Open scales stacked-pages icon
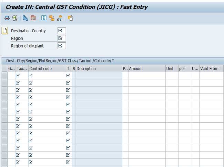This screenshot has height=167, width=224. (x=25, y=18)
